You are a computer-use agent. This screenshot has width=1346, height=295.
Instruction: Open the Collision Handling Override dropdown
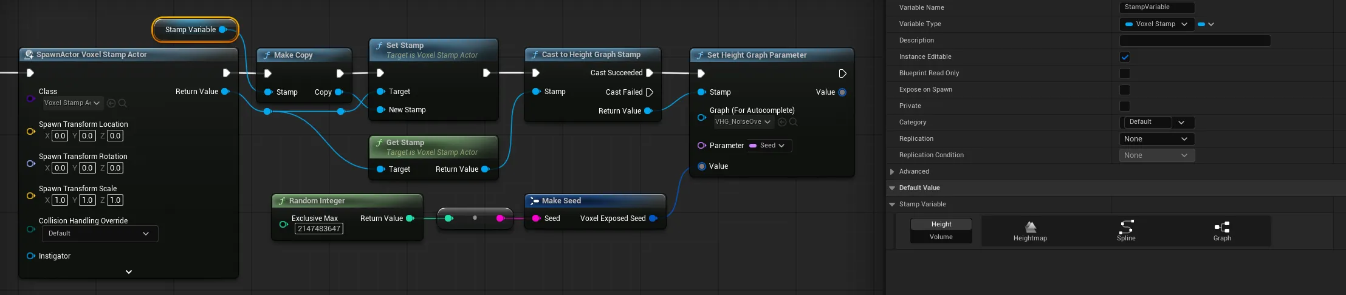[100, 234]
